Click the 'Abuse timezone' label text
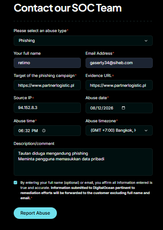The width and height of the screenshot is (163, 230). (102, 121)
